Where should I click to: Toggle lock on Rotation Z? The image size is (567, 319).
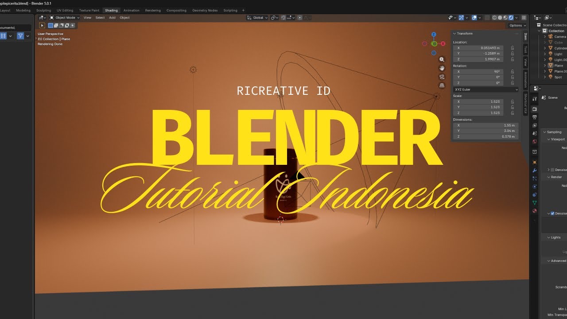[x=513, y=83]
